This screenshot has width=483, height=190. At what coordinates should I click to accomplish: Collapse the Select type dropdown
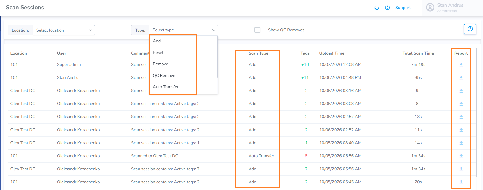pyautogui.click(x=183, y=30)
